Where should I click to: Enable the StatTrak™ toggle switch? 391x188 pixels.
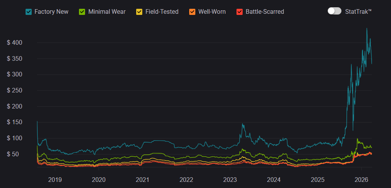pos(334,11)
